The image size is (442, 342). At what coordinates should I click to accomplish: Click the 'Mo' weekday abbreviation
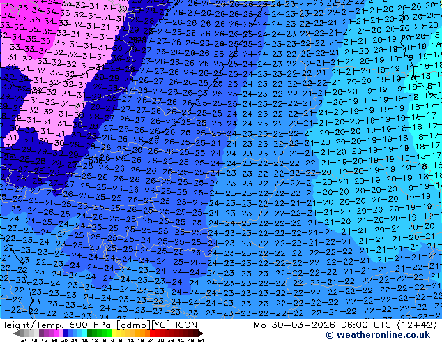pyautogui.click(x=259, y=325)
